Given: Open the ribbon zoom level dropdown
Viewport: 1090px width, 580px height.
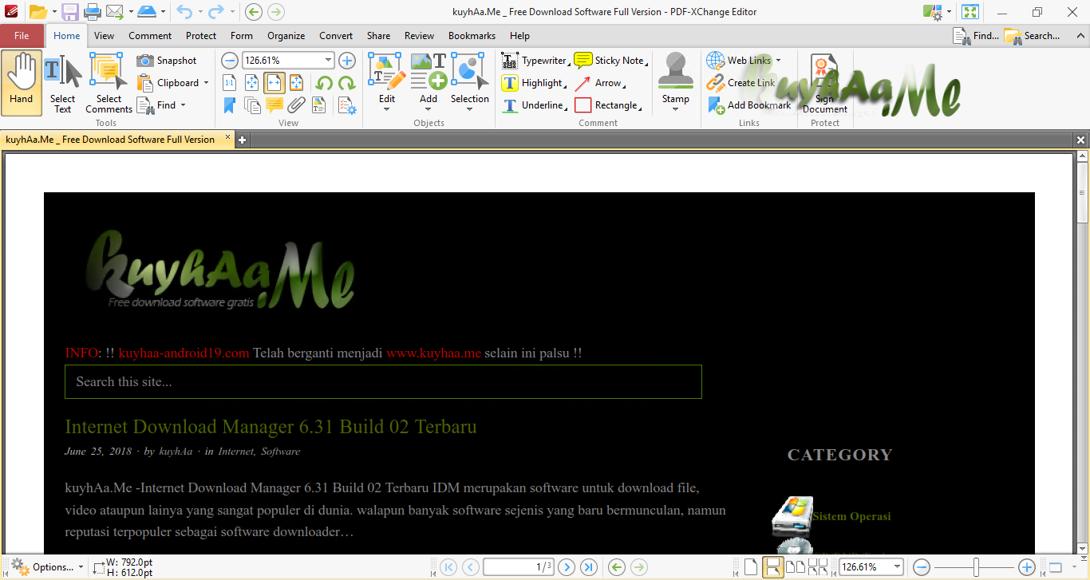Looking at the screenshot, I should click(x=328, y=61).
